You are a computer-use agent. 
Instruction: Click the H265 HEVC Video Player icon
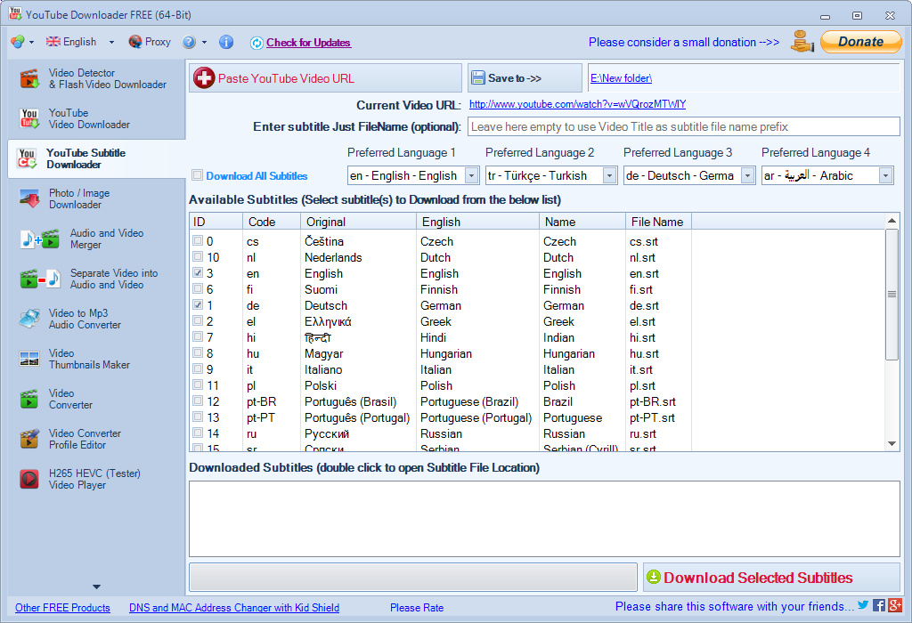(29, 479)
